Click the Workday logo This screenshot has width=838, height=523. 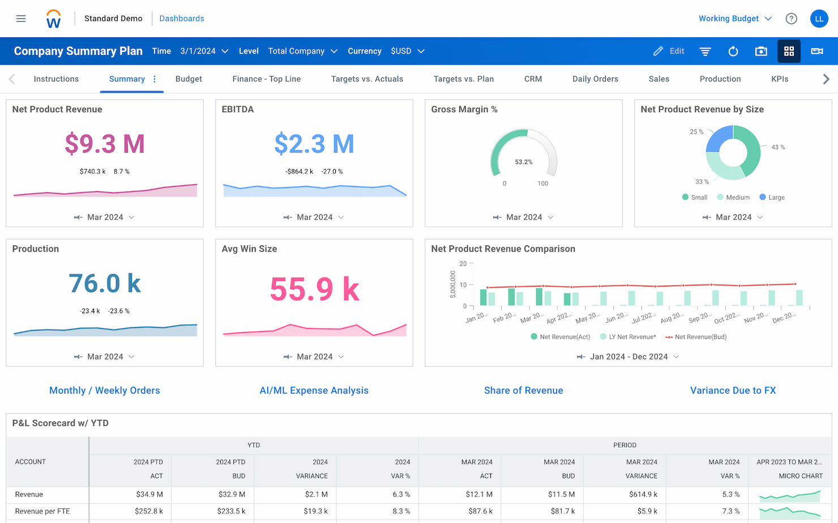(x=53, y=19)
